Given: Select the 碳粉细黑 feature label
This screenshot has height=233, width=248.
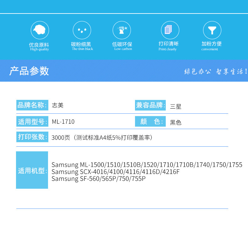Looking at the screenshot, I should (81, 44).
